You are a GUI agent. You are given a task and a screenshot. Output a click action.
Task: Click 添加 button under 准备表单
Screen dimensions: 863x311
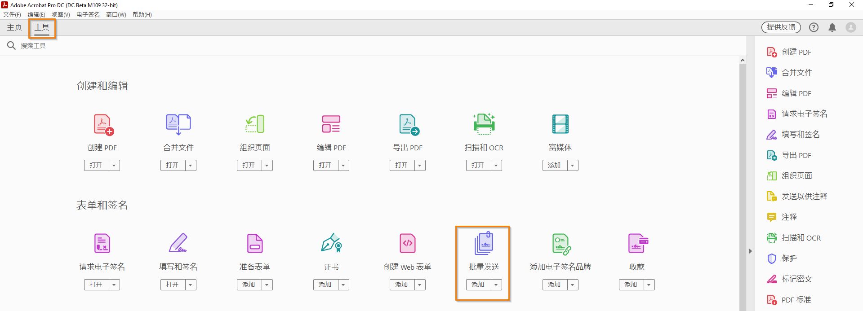point(249,285)
